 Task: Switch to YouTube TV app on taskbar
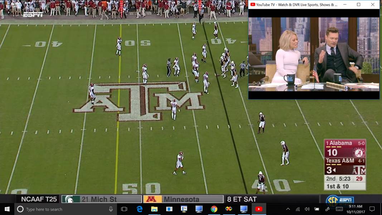pyautogui.click(x=259, y=209)
